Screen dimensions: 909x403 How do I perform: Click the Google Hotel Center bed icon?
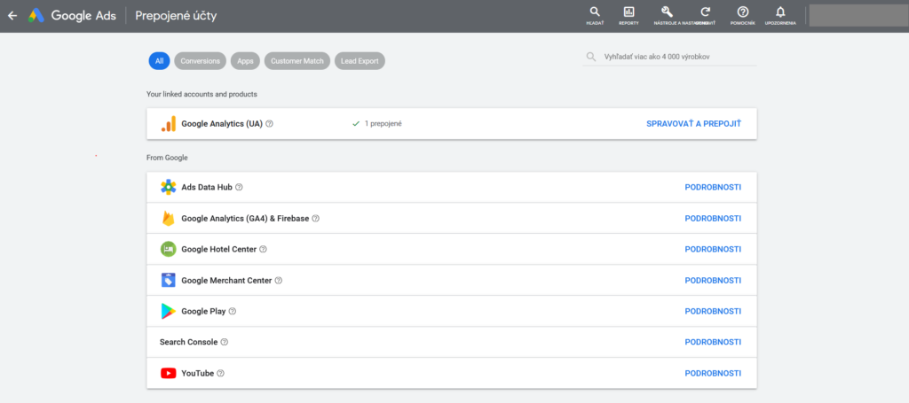(x=168, y=249)
